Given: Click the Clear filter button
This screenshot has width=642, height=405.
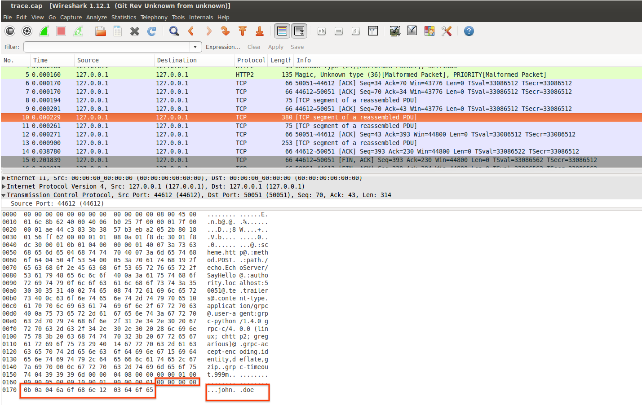Looking at the screenshot, I should [x=254, y=47].
